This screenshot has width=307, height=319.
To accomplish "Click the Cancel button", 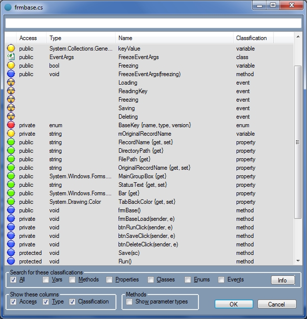I will [276, 304].
